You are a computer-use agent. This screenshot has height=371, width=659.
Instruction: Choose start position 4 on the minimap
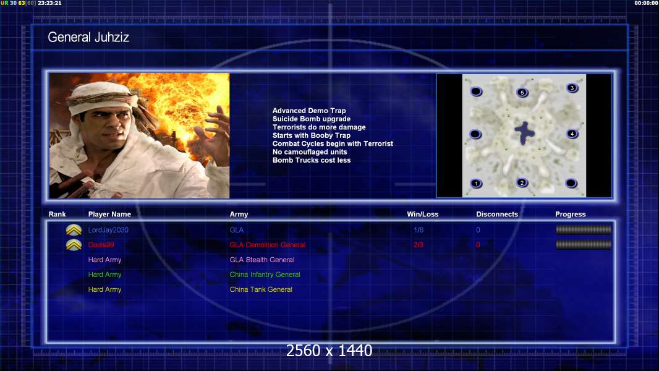tap(572, 134)
